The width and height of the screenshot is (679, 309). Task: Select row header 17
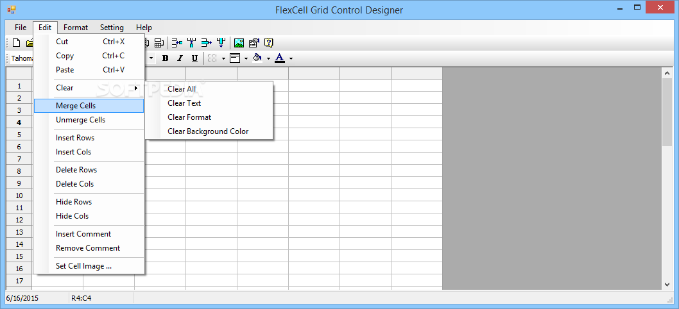[x=19, y=281]
